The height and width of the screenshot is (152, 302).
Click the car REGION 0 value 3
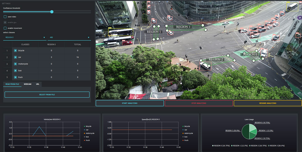[x=52, y=57]
